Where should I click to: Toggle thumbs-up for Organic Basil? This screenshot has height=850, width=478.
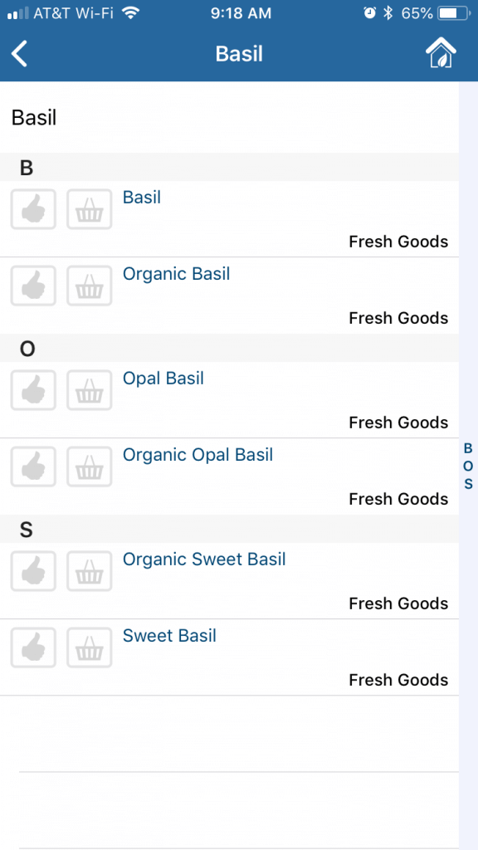(33, 286)
